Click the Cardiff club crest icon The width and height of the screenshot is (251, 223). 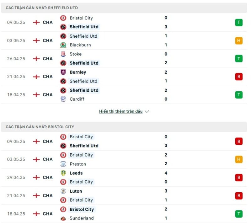point(63,99)
